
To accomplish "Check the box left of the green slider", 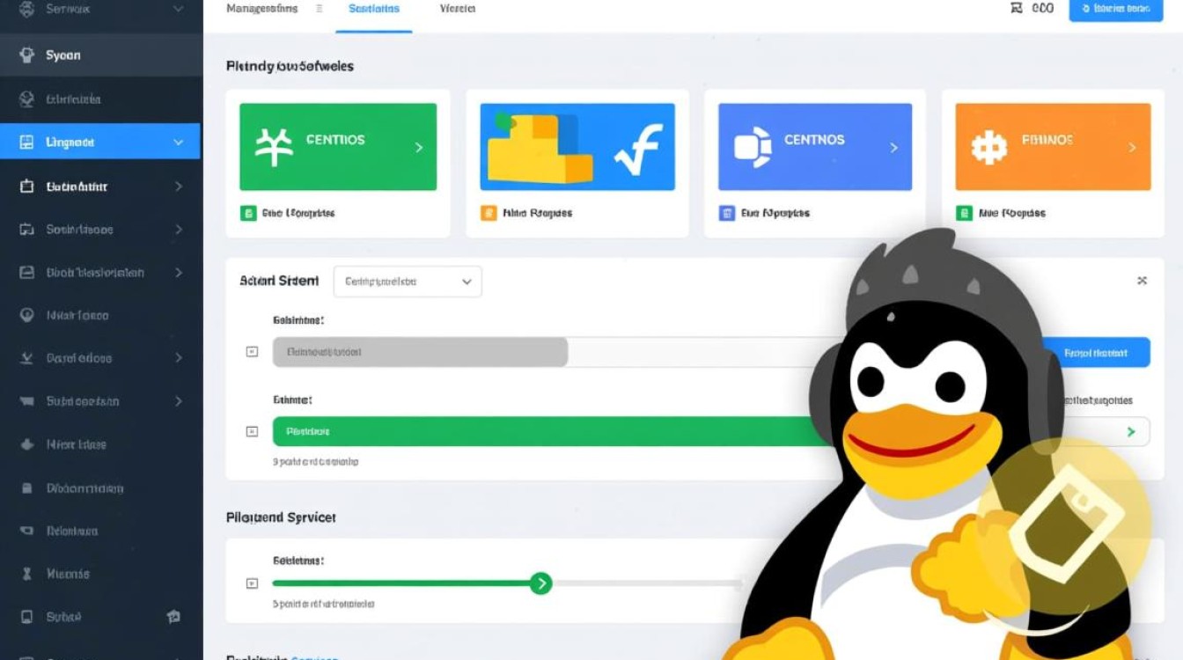I will pos(252,583).
